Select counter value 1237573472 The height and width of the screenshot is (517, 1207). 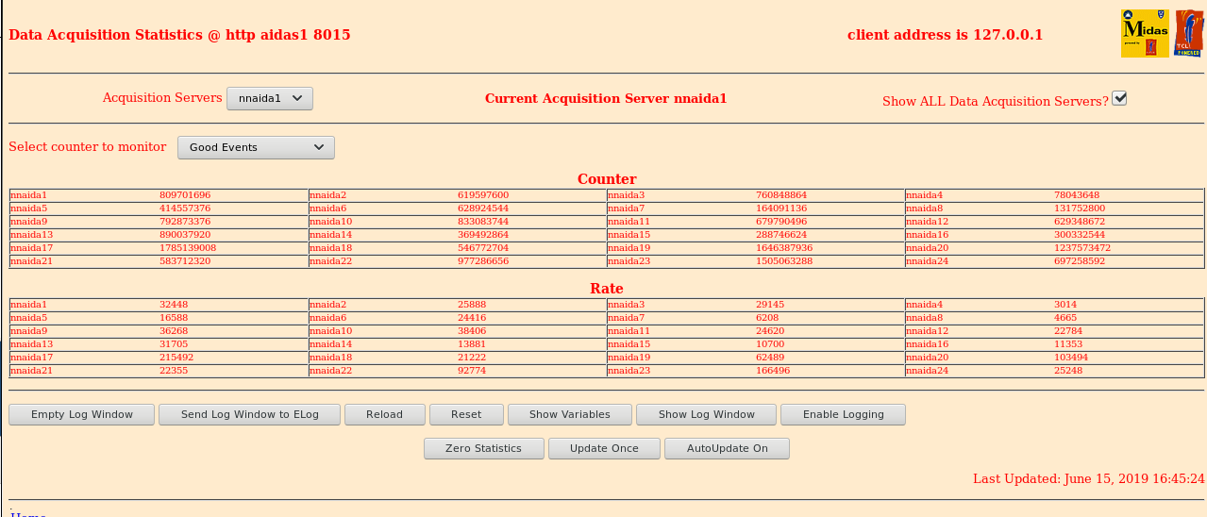pos(1082,248)
